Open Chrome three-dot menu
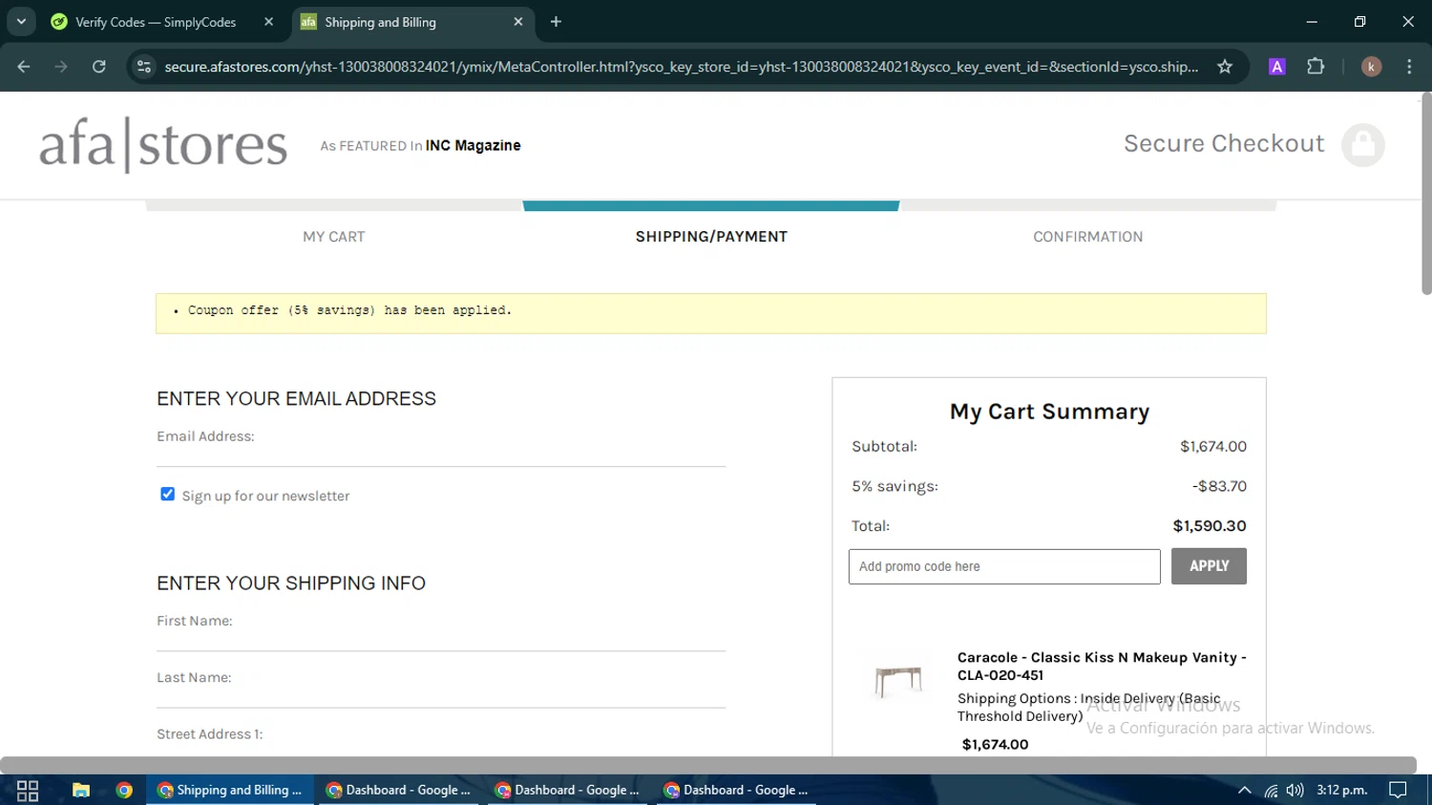The image size is (1432, 805). tap(1409, 67)
